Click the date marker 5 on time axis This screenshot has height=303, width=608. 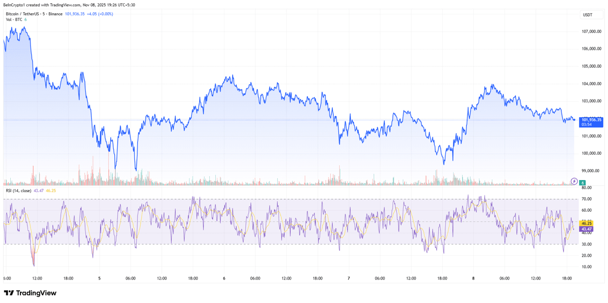100,279
